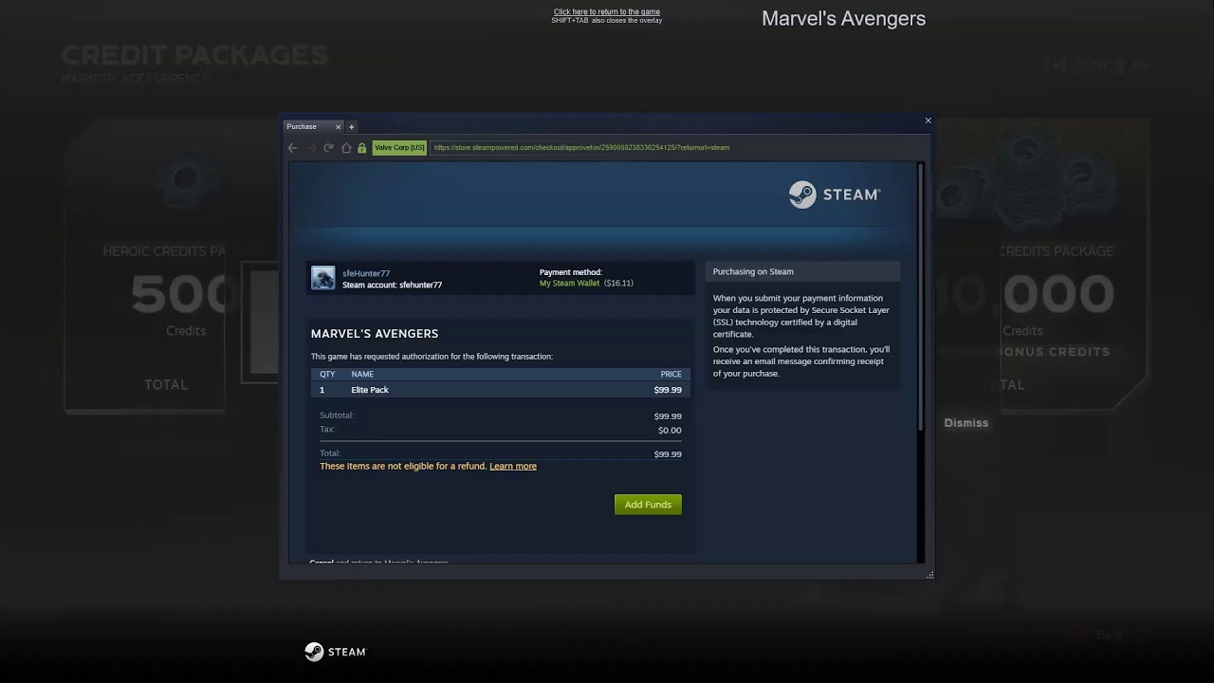
Task: Reload the checkout page
Action: [328, 148]
